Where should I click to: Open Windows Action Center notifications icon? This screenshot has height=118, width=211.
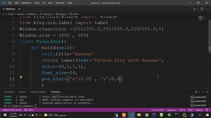point(5,115)
